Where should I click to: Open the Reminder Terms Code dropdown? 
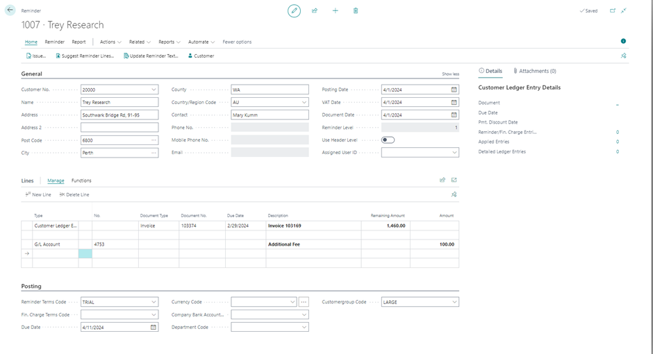click(154, 302)
